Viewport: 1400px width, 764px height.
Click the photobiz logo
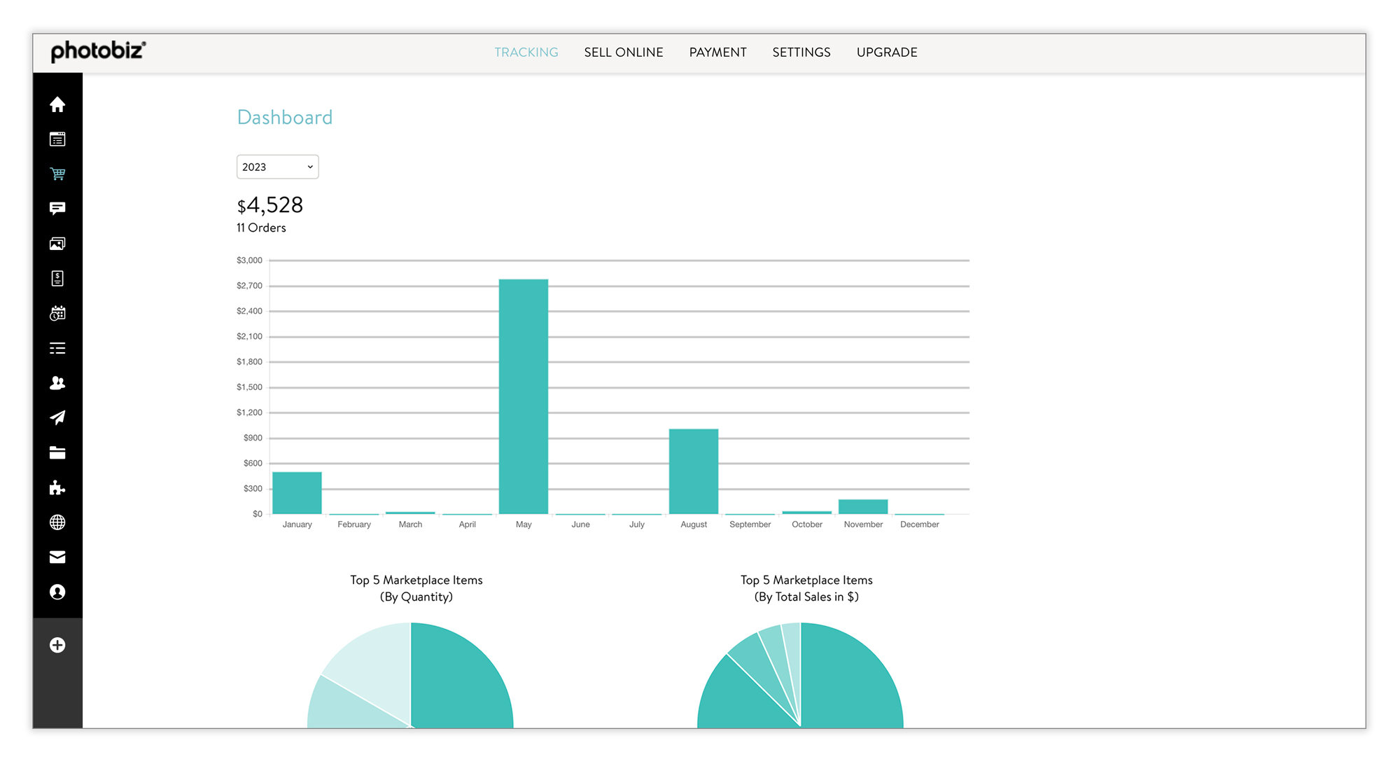pos(97,51)
